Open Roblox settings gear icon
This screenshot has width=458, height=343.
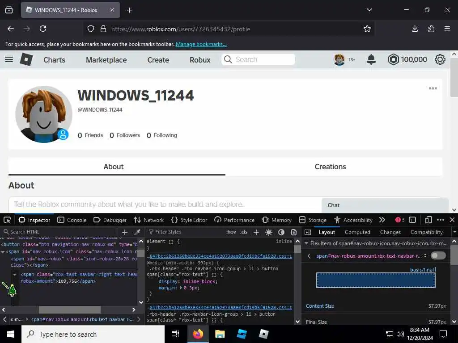pos(440,59)
